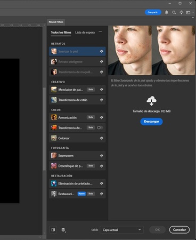196x240 pixels.
Task: Select the Colorear filter
Action: (x=77, y=138)
